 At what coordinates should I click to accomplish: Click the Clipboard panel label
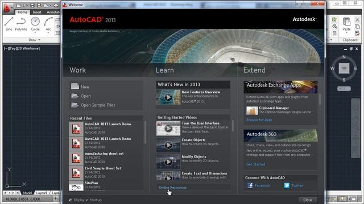(350, 40)
